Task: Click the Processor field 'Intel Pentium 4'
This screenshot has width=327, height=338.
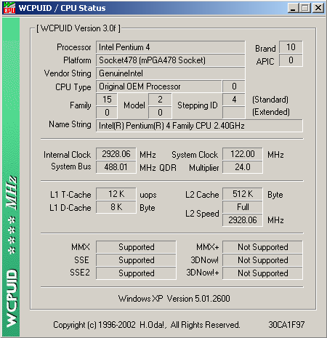Action: pyautogui.click(x=170, y=47)
